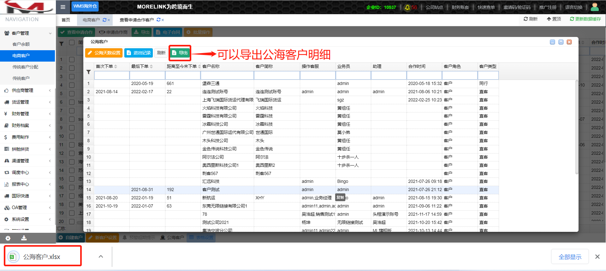
Task: Click the green 导出 export button in dialog
Action: point(180,53)
